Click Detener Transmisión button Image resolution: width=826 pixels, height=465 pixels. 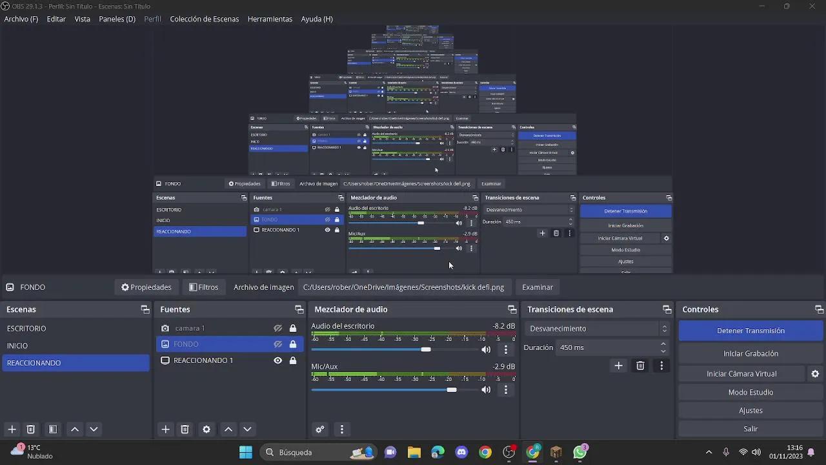(750, 331)
